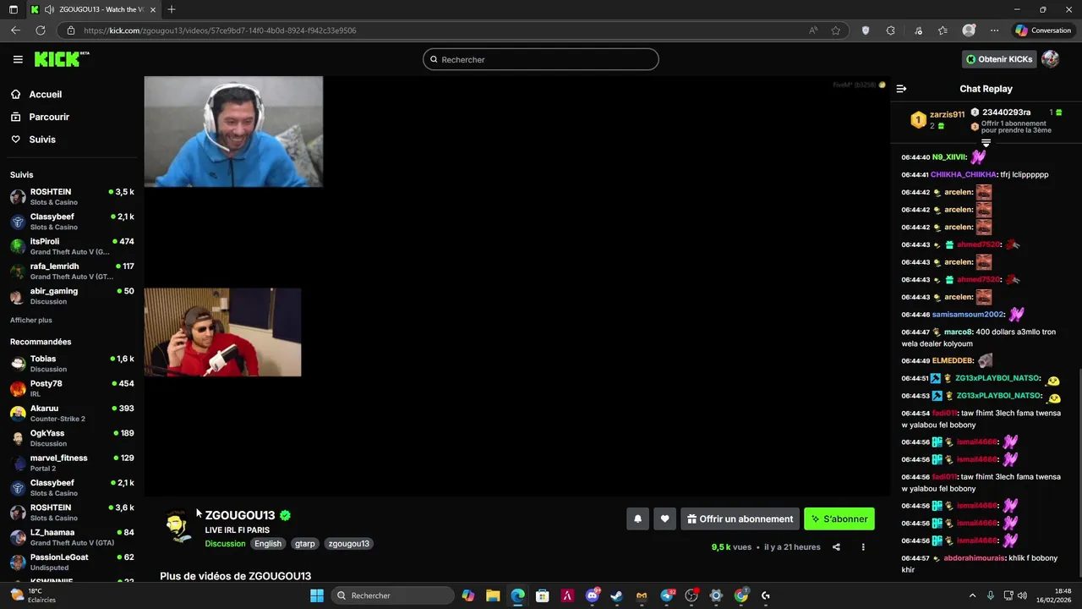Click chat username abdorahimourais
The height and width of the screenshot is (609, 1082).
(x=974, y=558)
